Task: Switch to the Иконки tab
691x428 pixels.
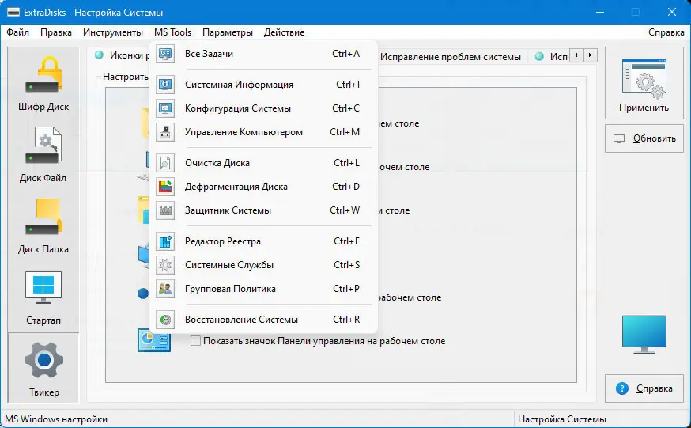Action: tap(120, 55)
